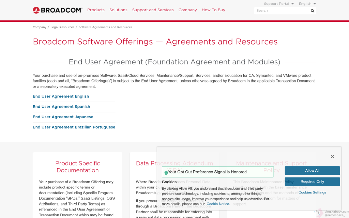
Task: Click the Broadcom logo
Action: tap(57, 10)
